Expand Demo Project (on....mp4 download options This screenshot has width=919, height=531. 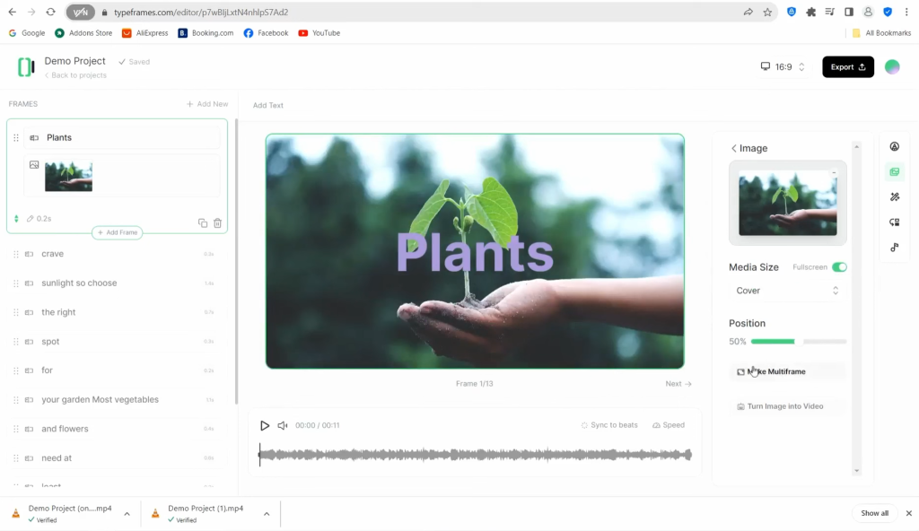(127, 514)
